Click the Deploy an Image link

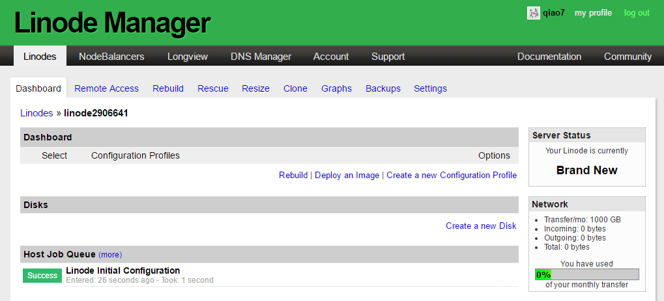[347, 175]
